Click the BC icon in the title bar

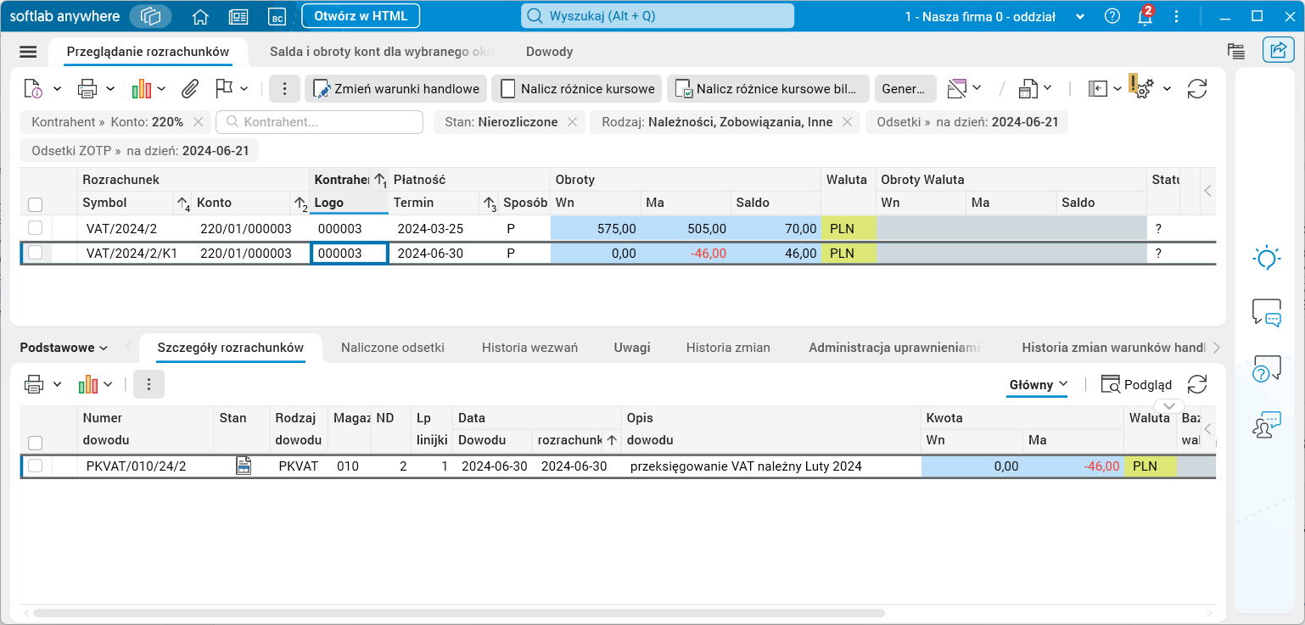(x=276, y=16)
